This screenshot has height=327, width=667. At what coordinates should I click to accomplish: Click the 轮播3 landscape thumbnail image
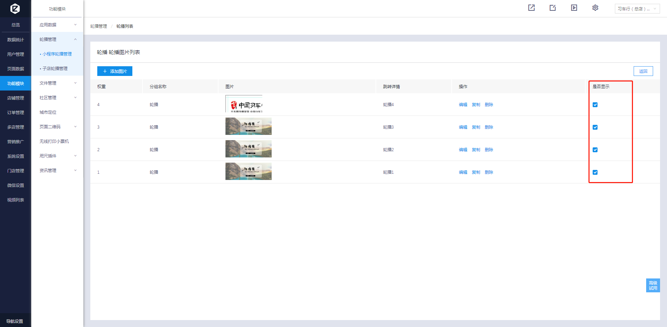248,126
